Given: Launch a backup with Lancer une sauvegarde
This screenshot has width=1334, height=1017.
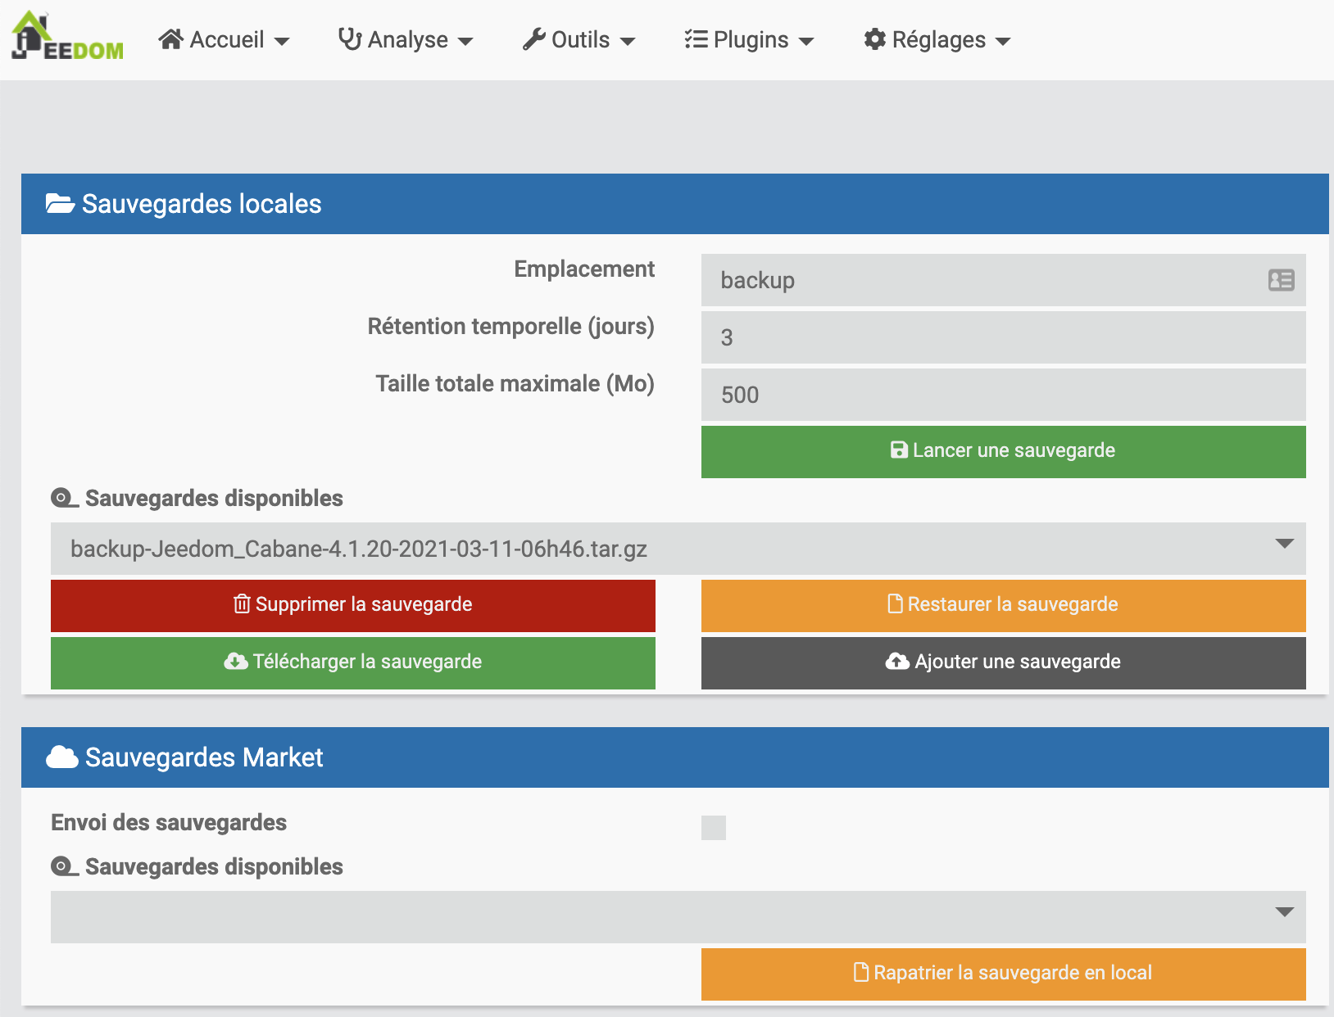Looking at the screenshot, I should pos(1004,452).
